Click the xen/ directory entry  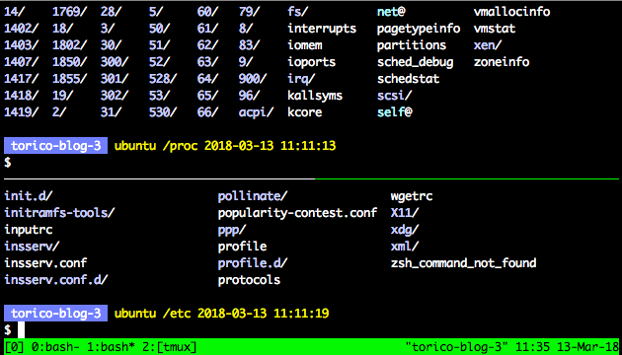coord(488,45)
